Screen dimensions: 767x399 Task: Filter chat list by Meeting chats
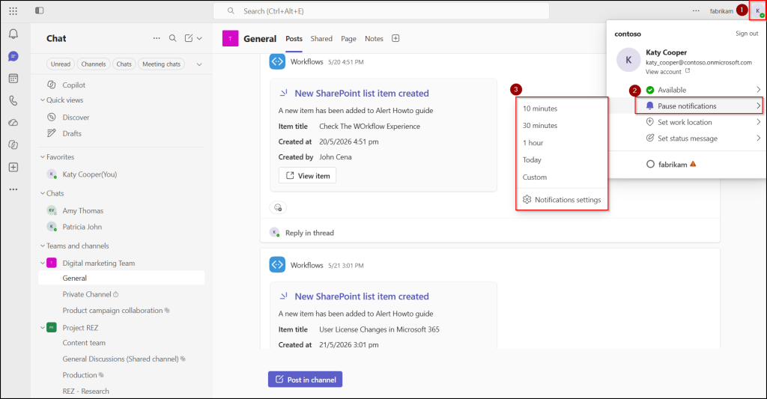162,64
